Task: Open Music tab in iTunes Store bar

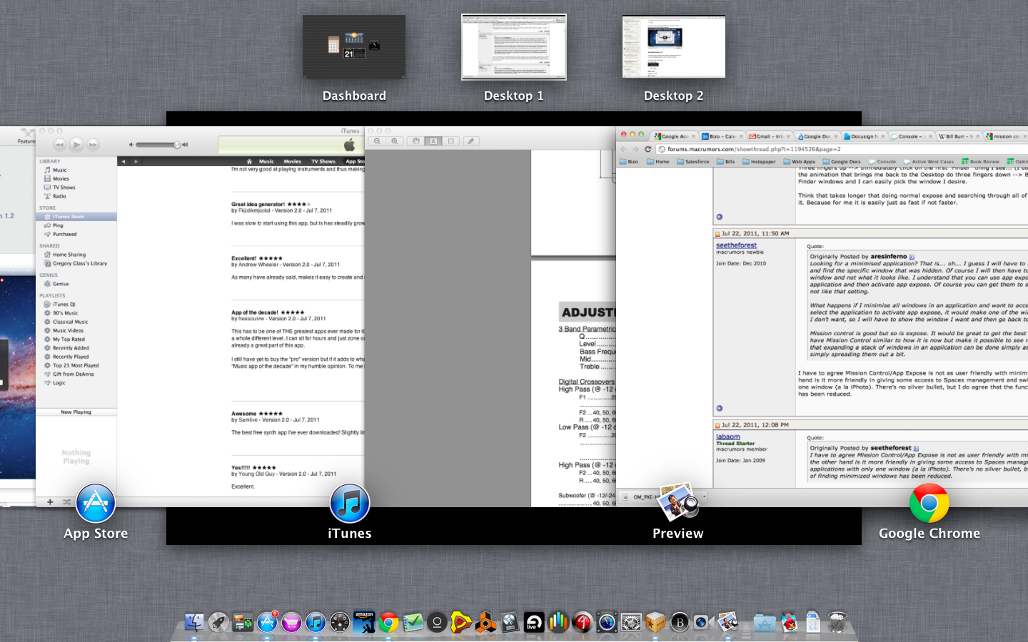Action: click(x=266, y=161)
